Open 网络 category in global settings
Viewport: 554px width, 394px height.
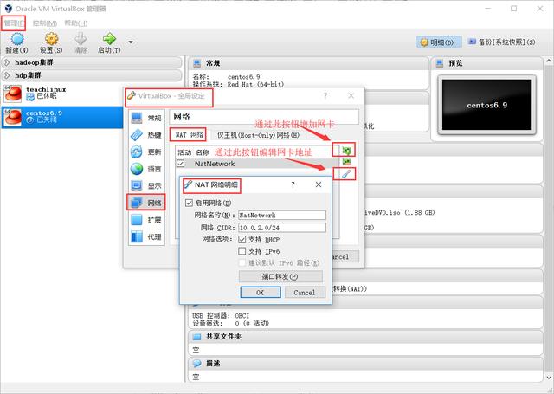[x=146, y=203]
